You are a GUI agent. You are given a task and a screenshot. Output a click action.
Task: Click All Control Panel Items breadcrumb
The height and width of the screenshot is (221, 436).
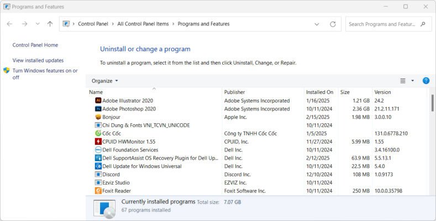point(143,24)
